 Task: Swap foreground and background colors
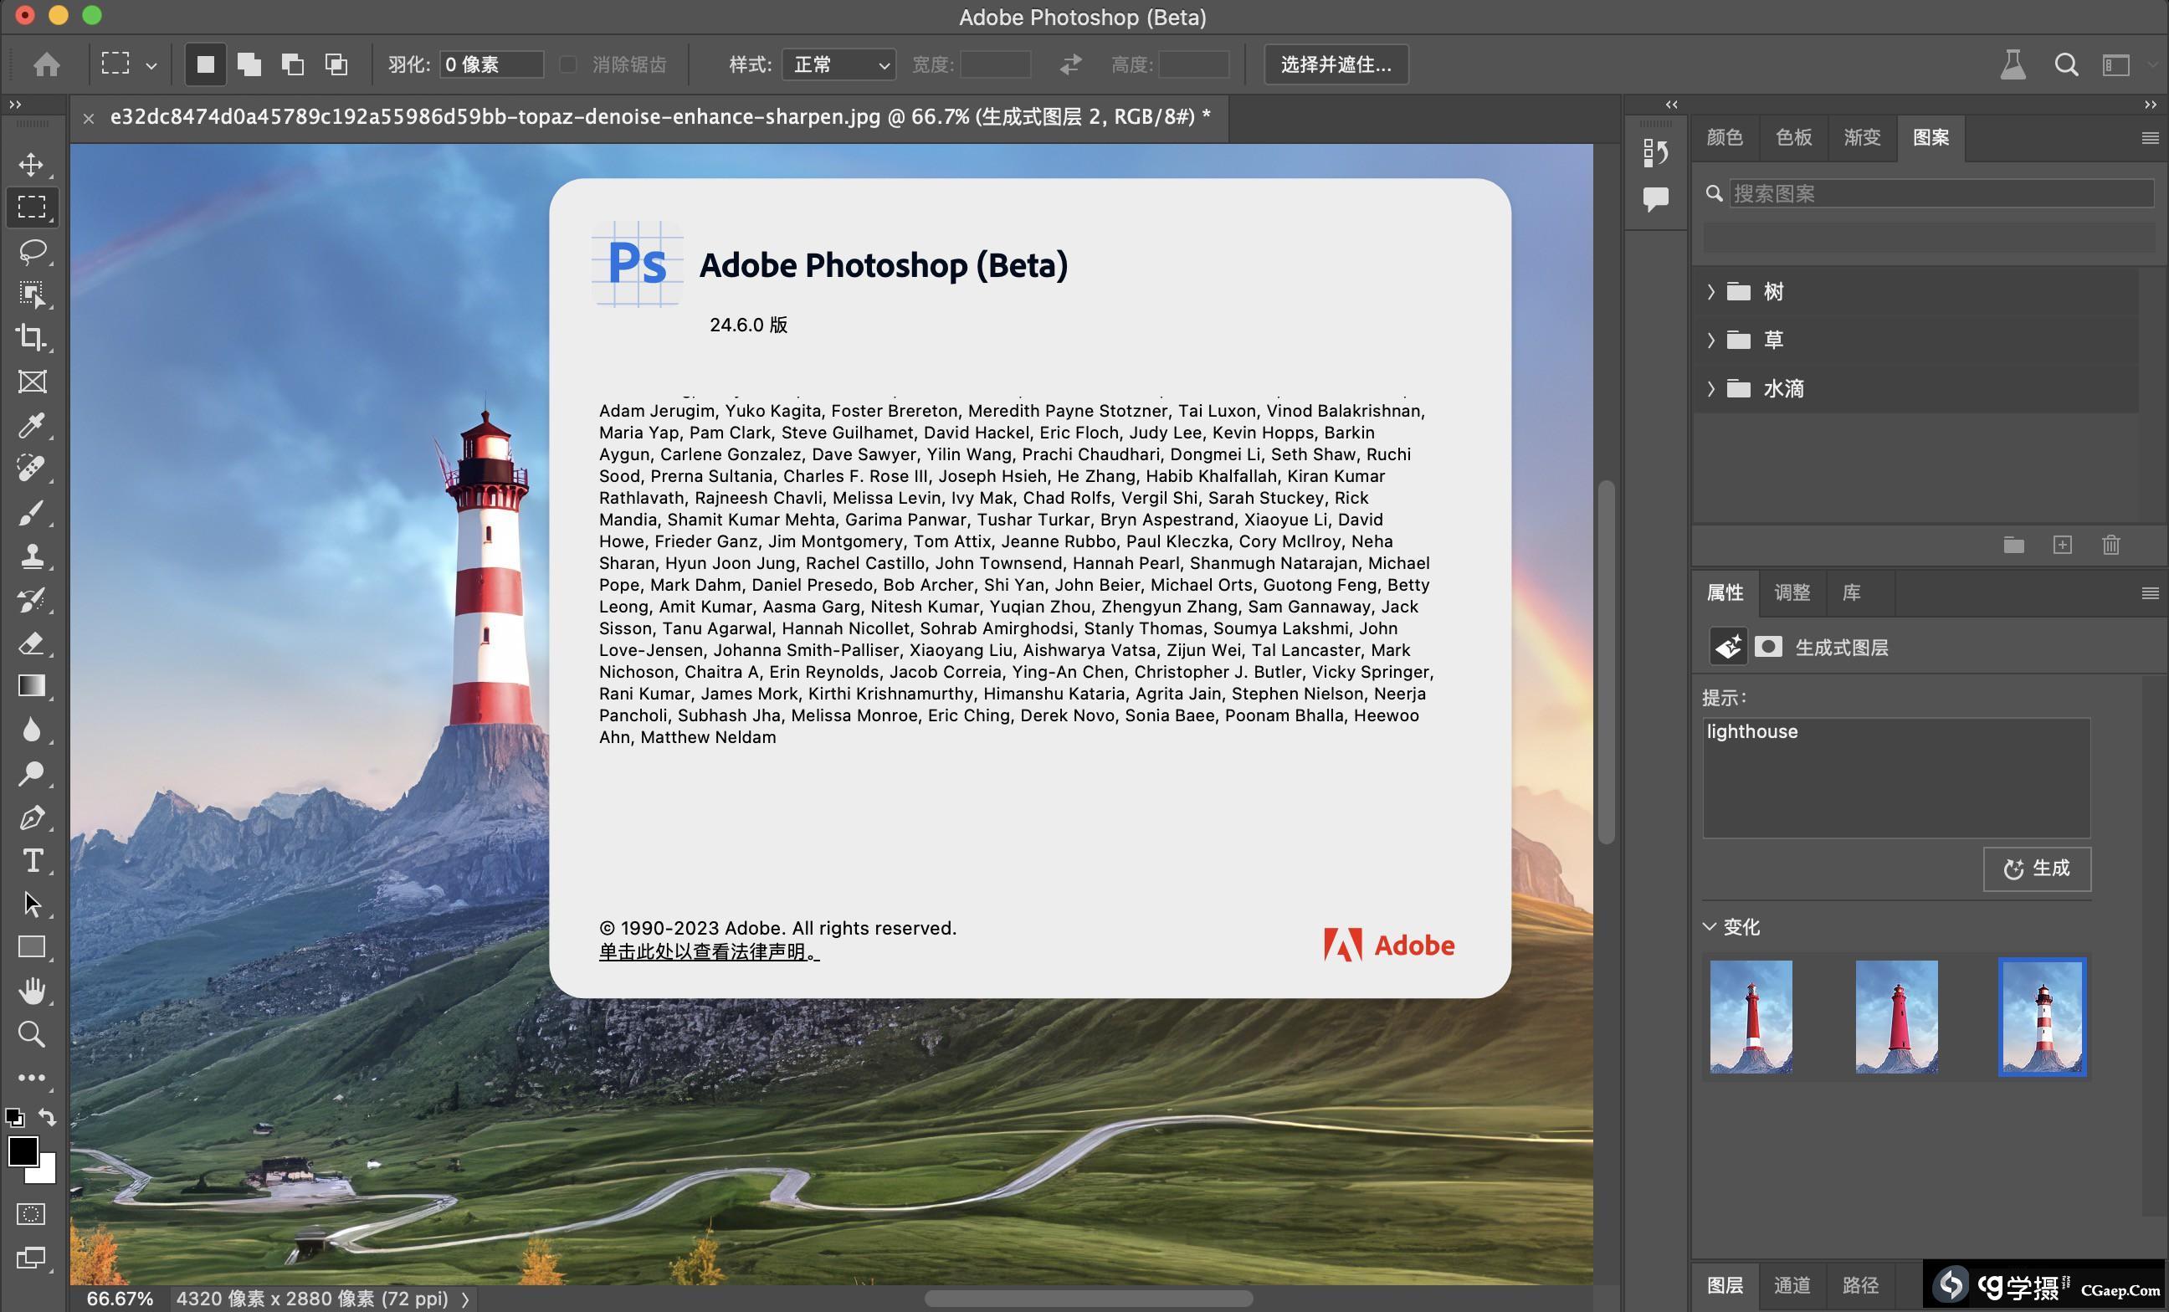point(48,1118)
